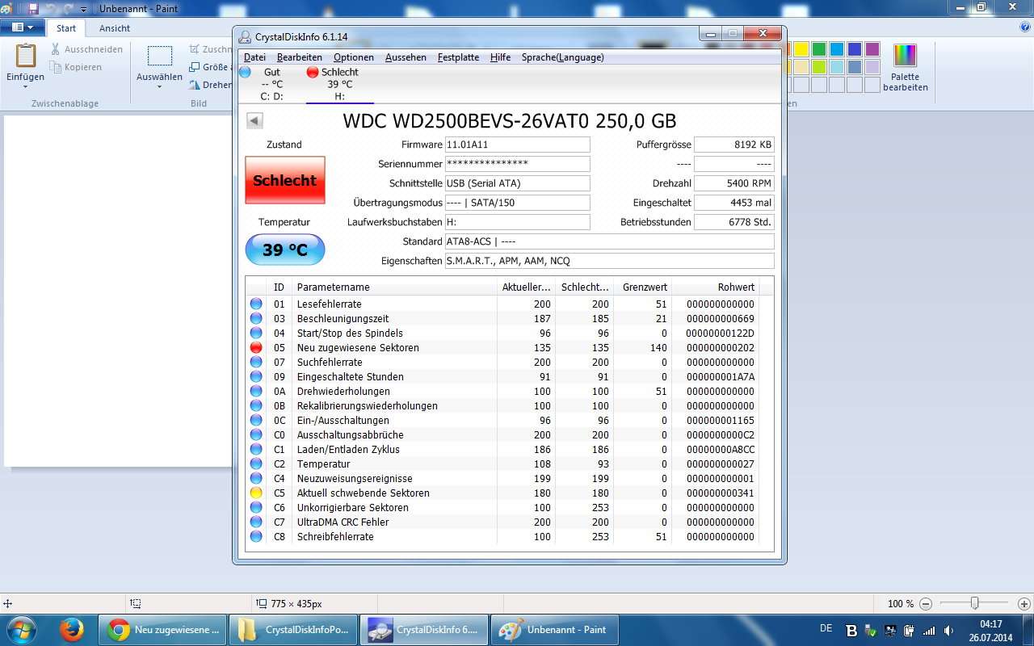Click the Grenzwert column header
1034x646 pixels.
pos(644,287)
